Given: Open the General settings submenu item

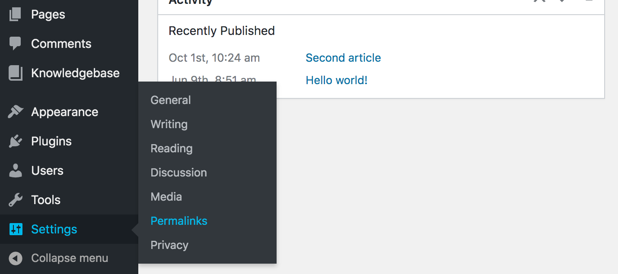Looking at the screenshot, I should (171, 100).
